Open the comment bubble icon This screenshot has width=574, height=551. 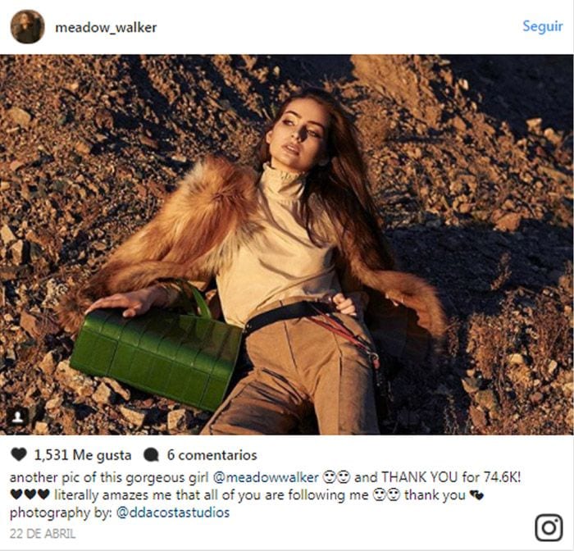[151, 455]
